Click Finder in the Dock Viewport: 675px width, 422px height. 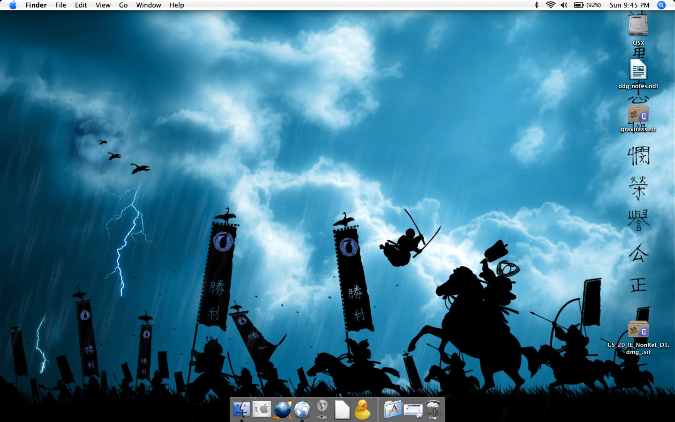tap(241, 410)
